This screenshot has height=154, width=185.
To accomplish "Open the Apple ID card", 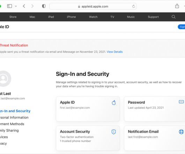I will (x=88, y=109).
